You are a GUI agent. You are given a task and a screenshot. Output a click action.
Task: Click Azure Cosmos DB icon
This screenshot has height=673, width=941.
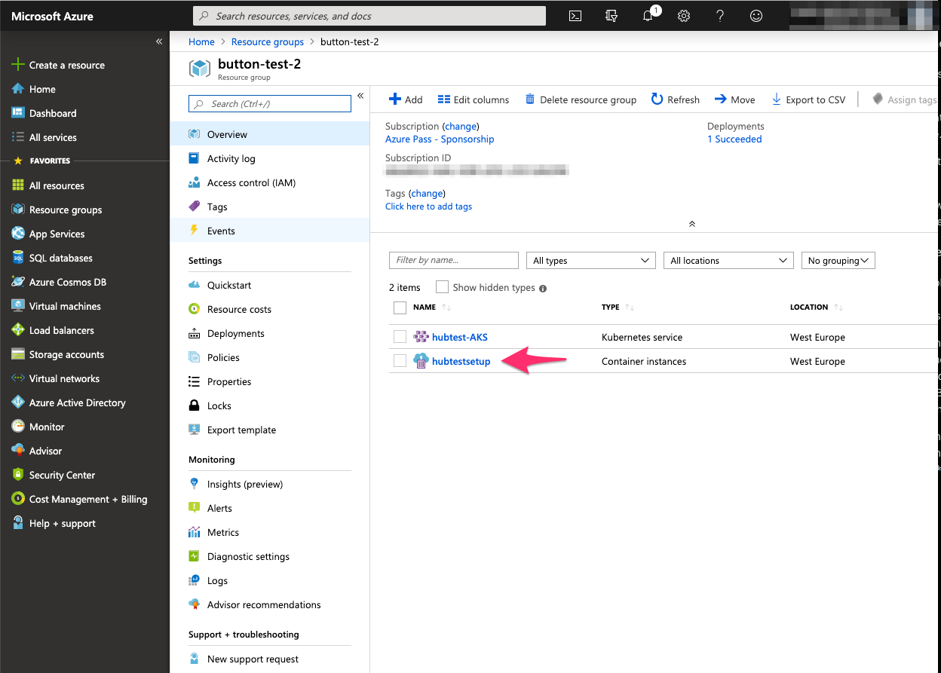pos(18,282)
